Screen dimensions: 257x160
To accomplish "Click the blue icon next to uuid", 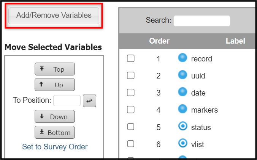I will 182,75.
